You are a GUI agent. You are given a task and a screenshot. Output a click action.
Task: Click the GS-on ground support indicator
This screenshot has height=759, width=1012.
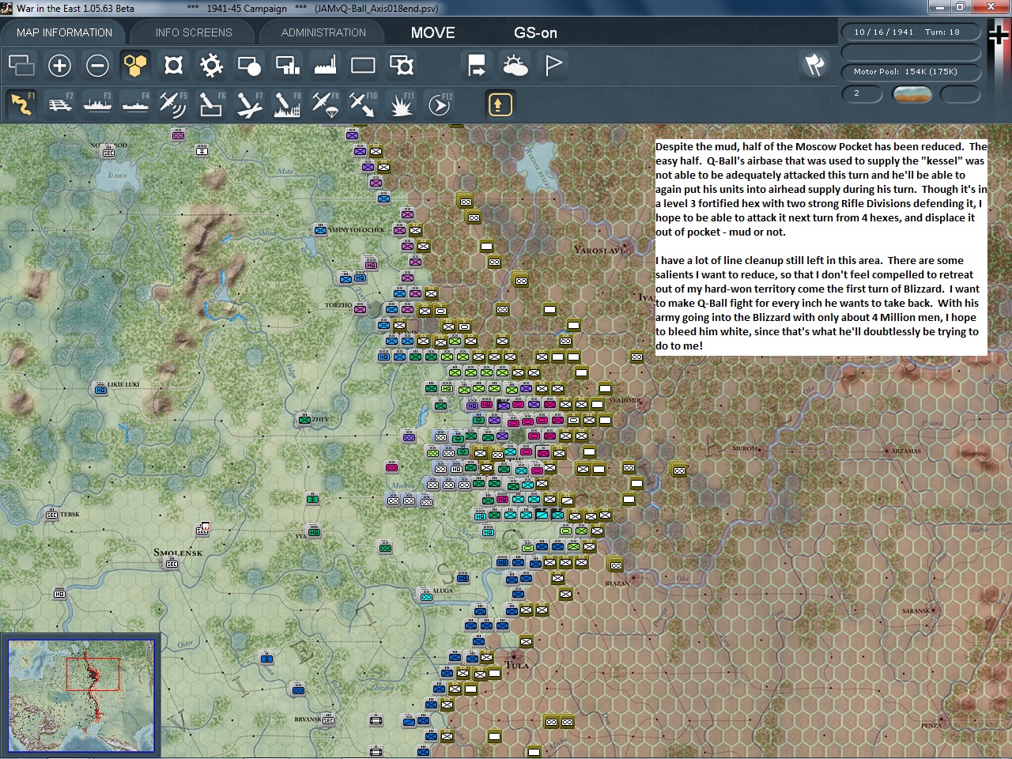pyautogui.click(x=535, y=32)
